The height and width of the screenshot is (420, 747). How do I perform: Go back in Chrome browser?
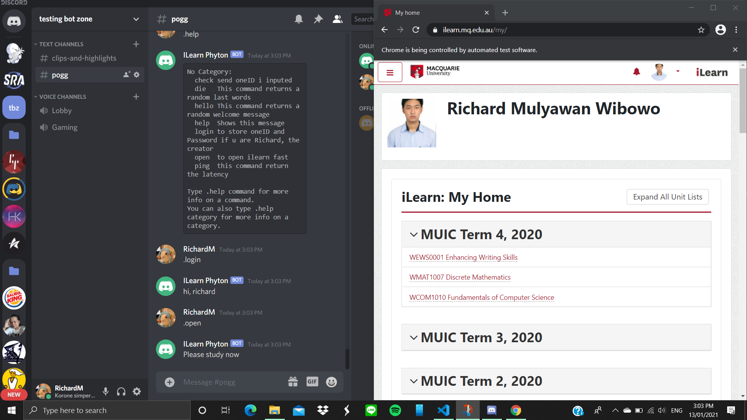(x=384, y=30)
